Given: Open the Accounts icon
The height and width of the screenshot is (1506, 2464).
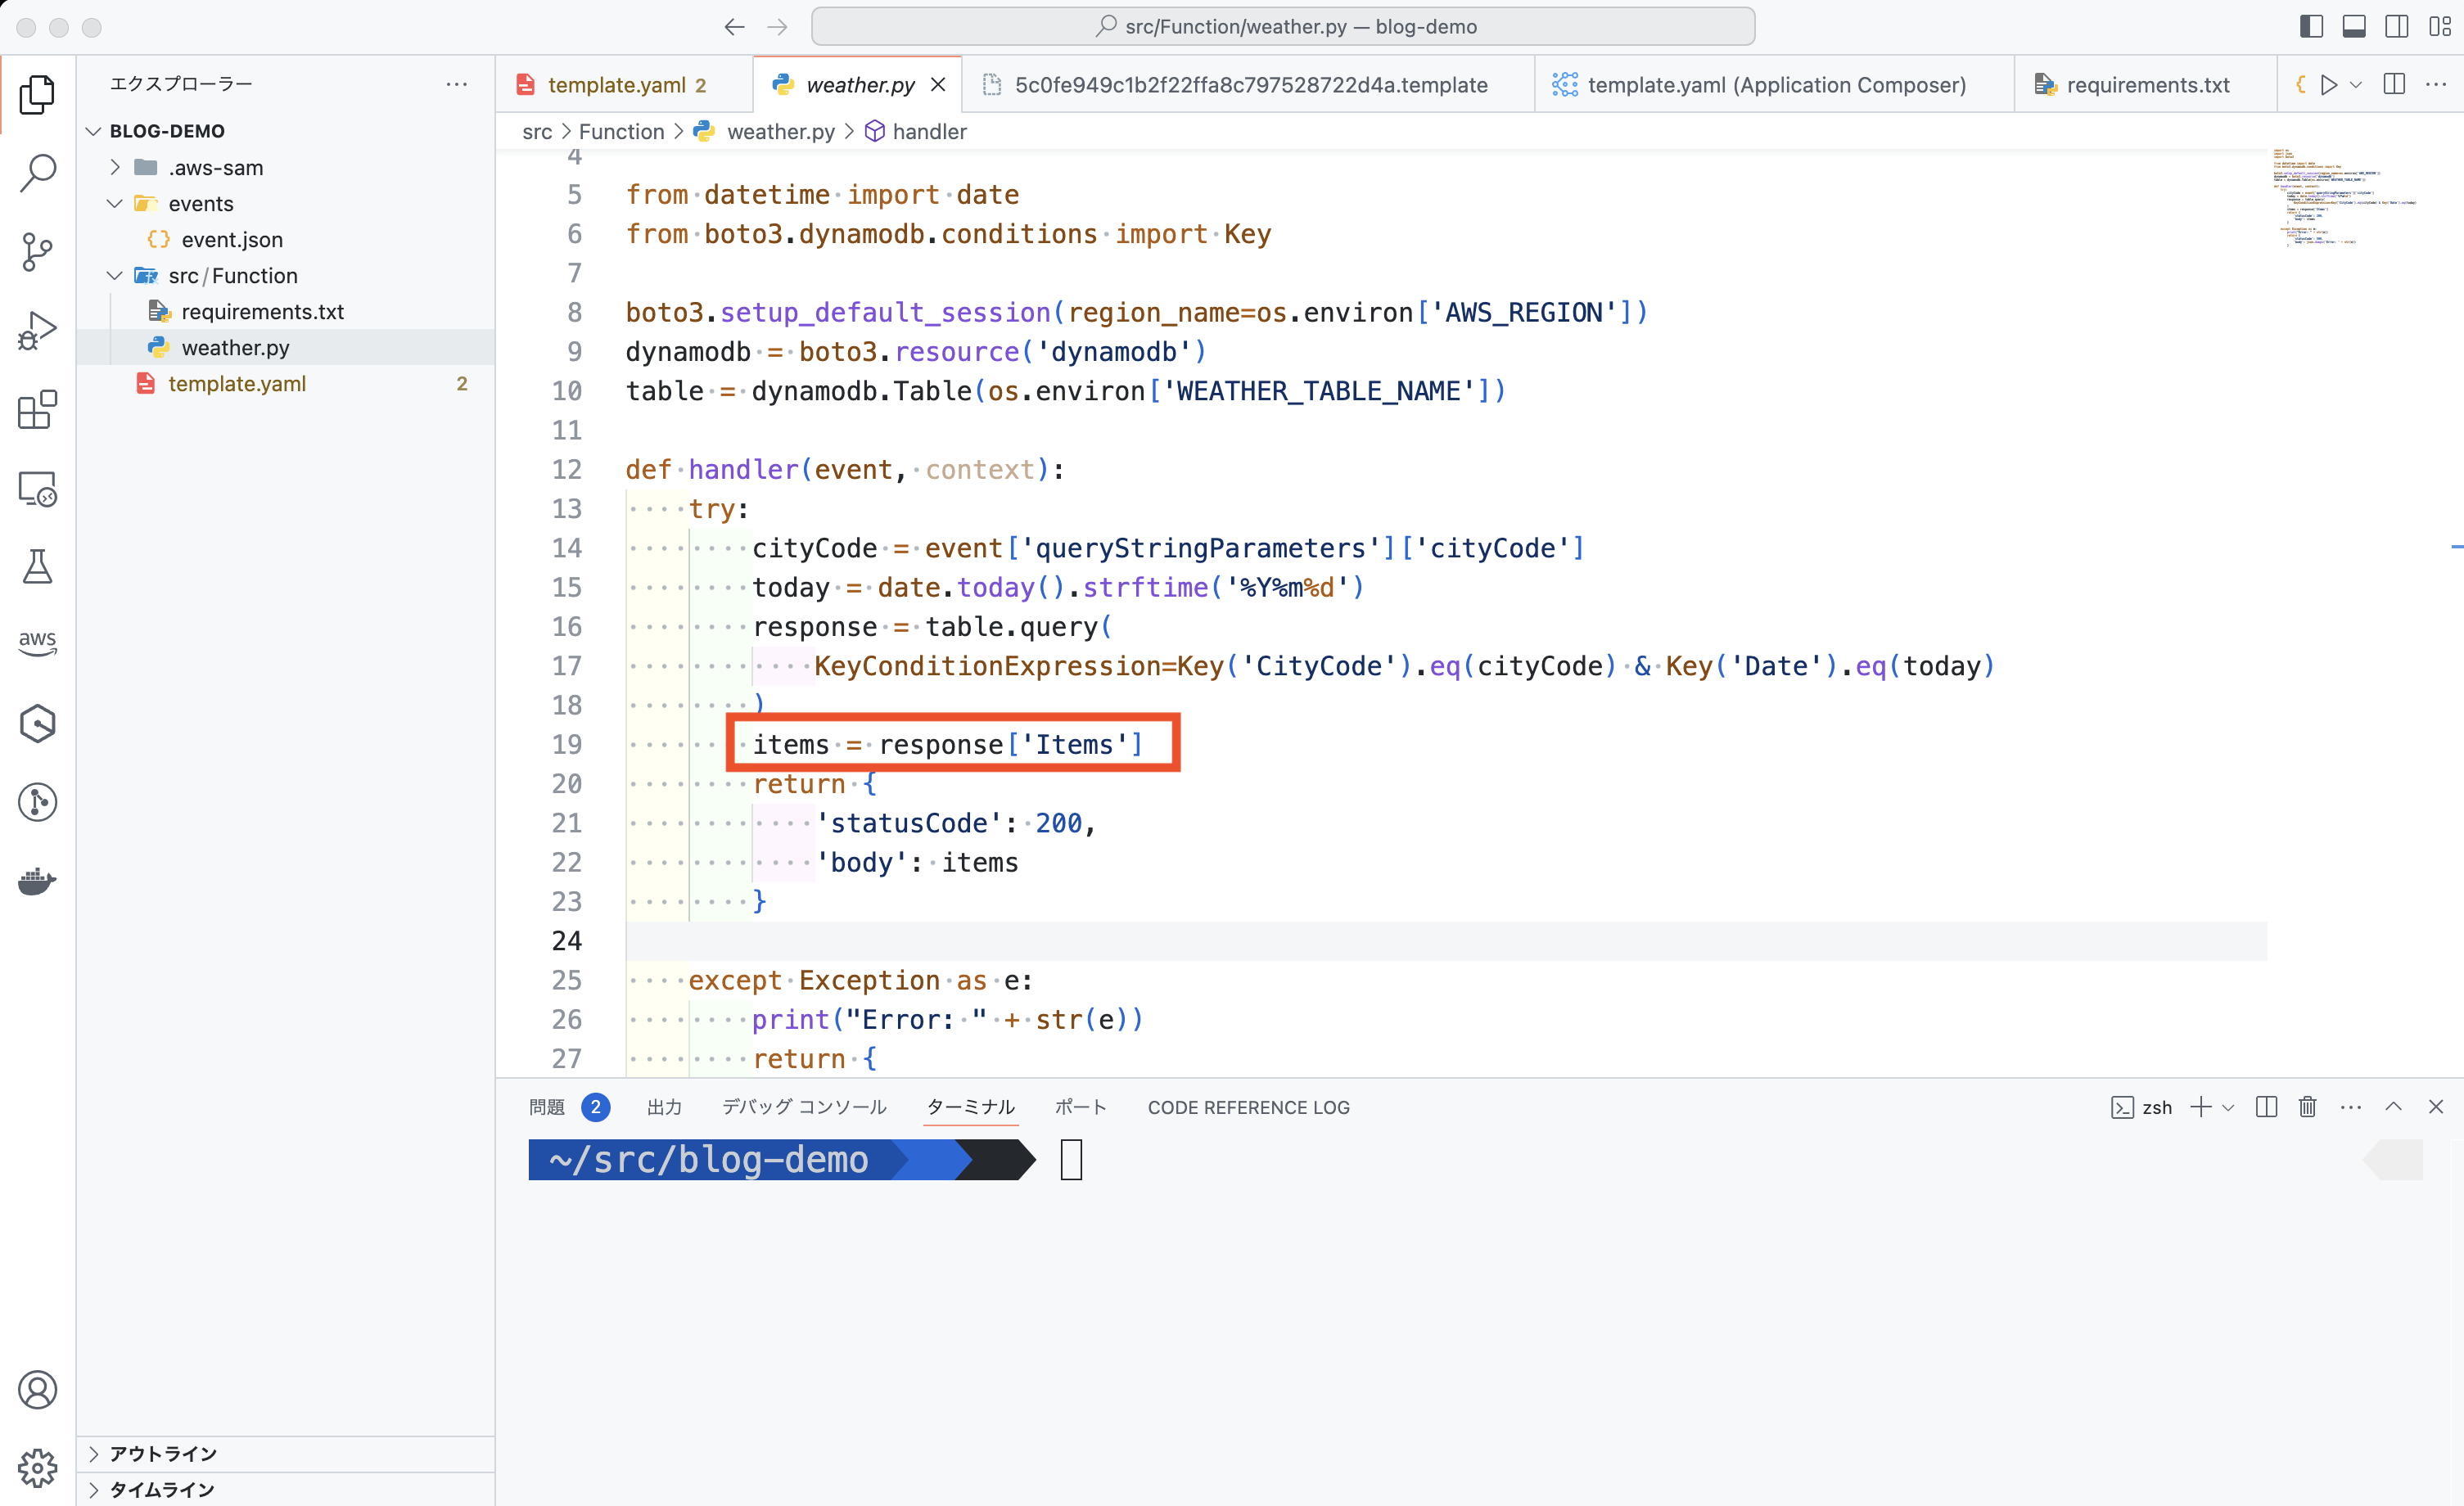Looking at the screenshot, I should [37, 1390].
